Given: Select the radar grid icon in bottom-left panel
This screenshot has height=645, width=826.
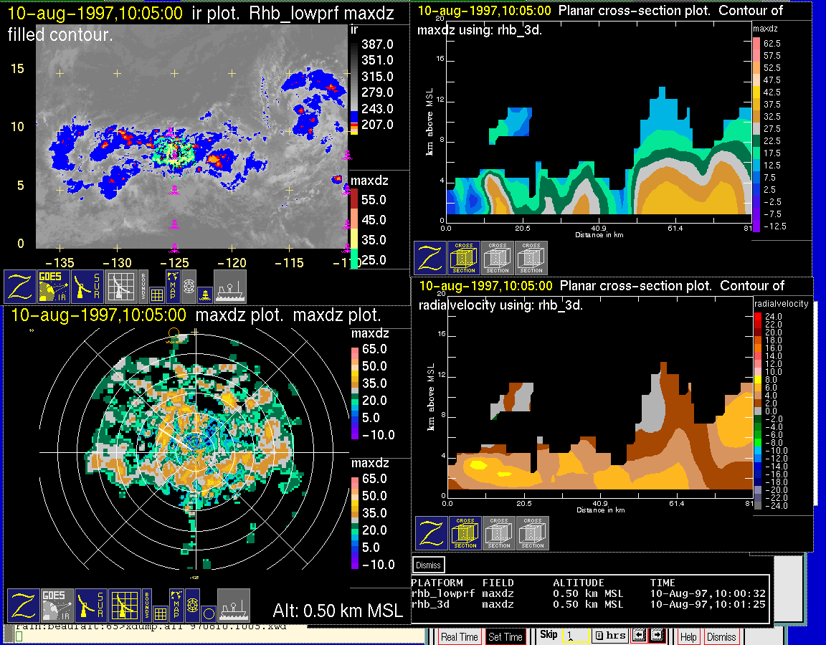Looking at the screenshot, I should click(123, 606).
